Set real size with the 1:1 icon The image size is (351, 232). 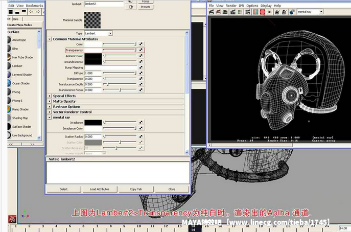(270, 12)
